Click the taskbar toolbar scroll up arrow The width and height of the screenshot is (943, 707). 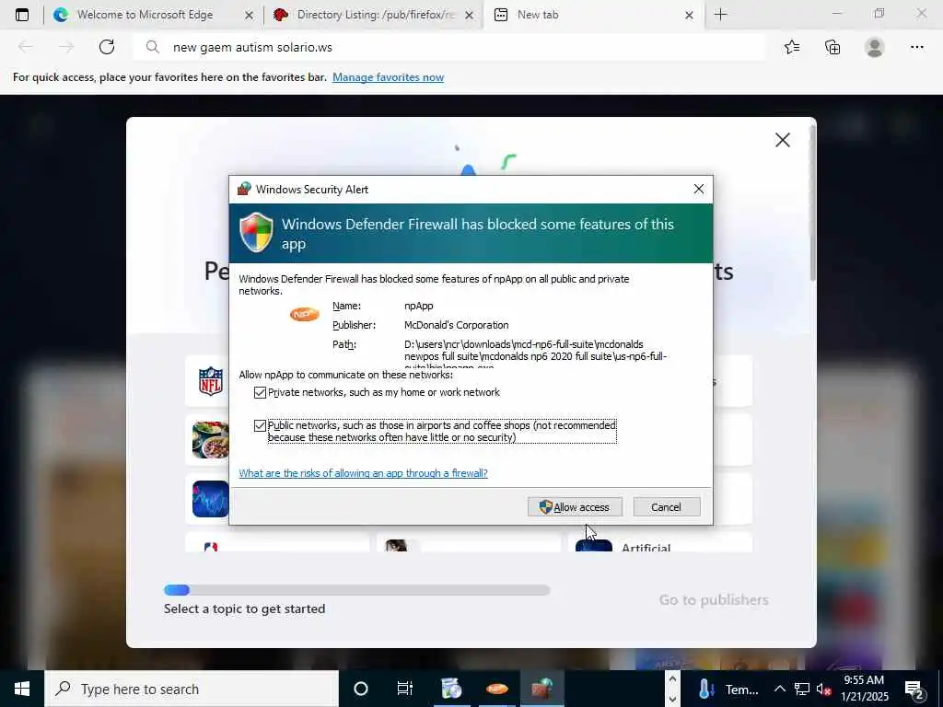672,679
